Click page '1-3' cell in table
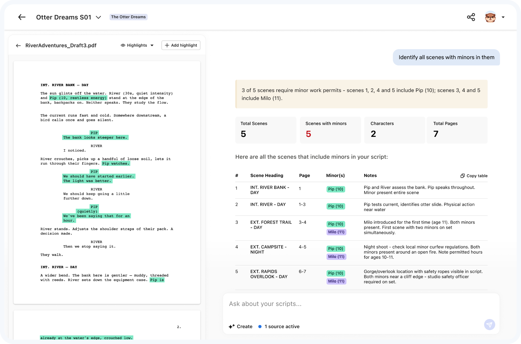Screen dimensions: 521x344 click(302, 204)
